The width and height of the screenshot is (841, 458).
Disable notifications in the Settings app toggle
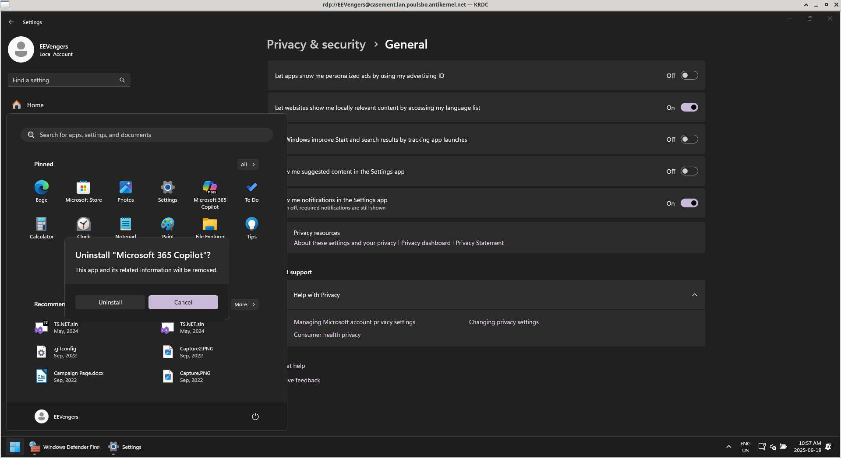(689, 203)
